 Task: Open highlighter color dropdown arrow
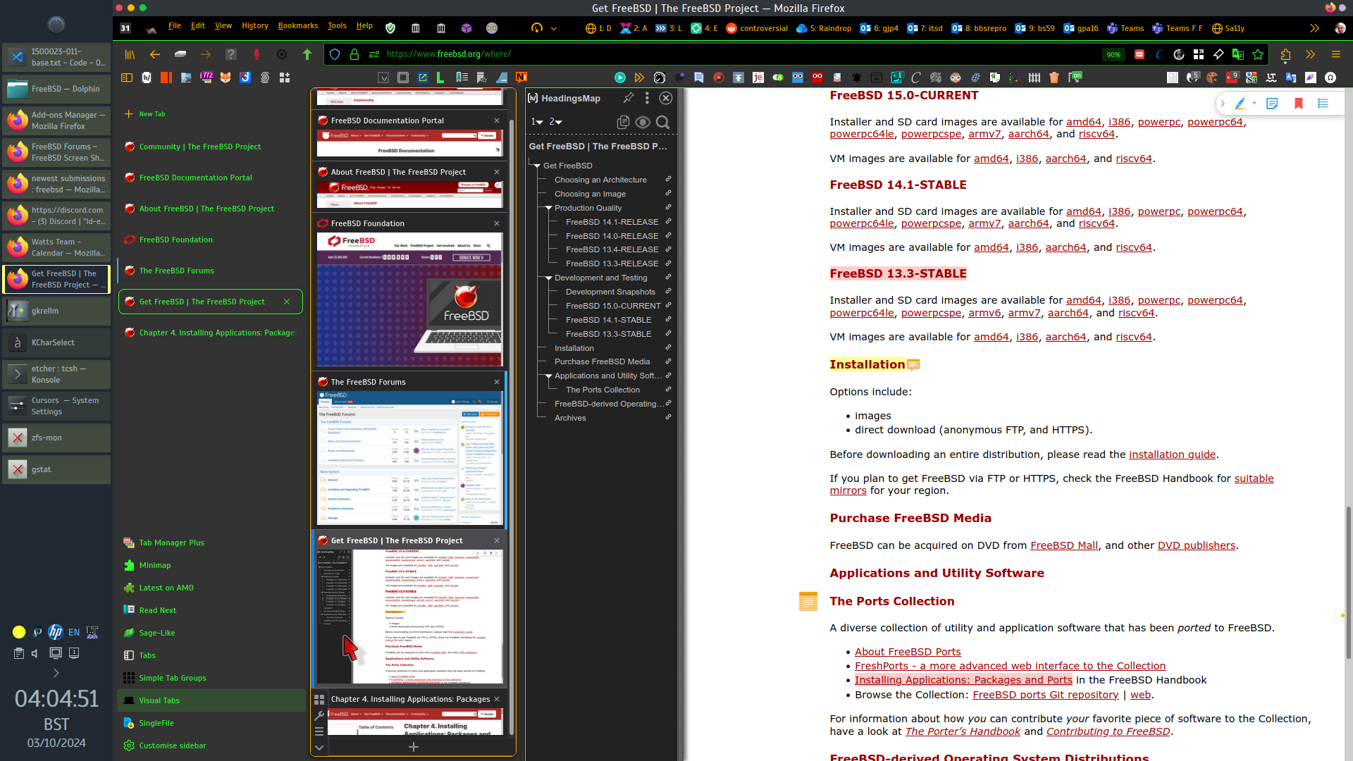pos(1254,104)
